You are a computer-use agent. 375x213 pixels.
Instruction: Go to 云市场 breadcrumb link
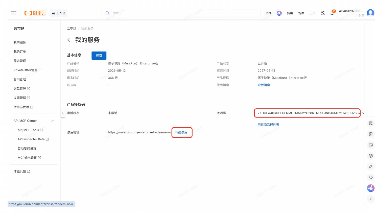click(x=72, y=29)
